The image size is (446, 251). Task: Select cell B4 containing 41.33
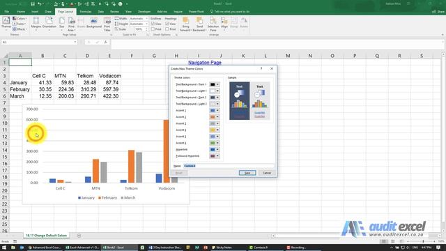coord(43,82)
